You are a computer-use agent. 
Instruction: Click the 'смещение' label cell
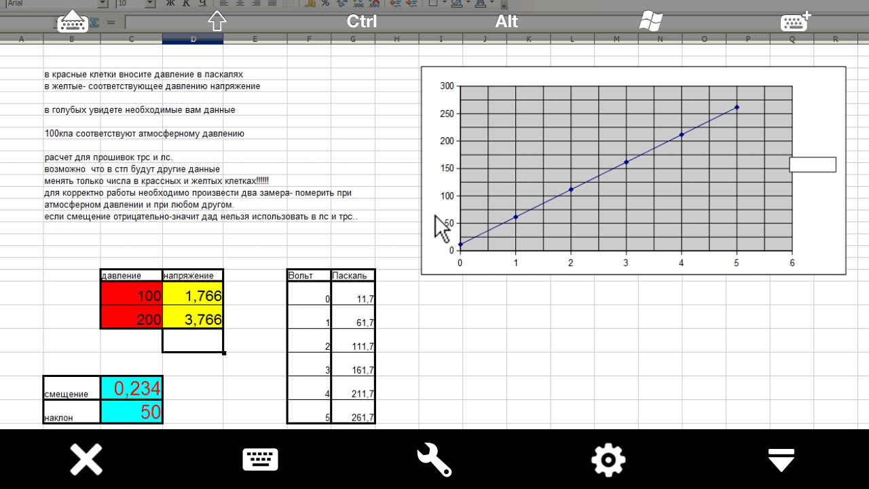[72, 388]
